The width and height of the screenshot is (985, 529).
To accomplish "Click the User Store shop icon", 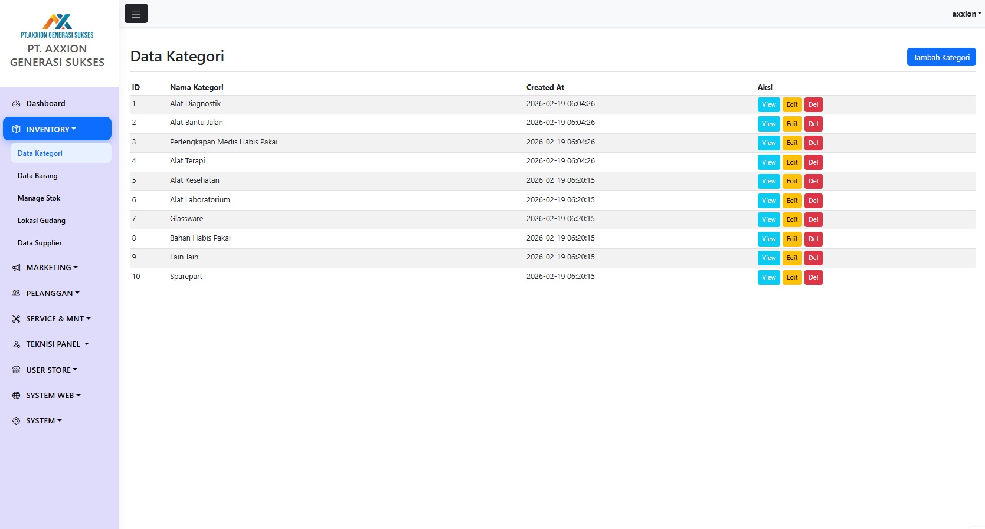I will pos(17,370).
